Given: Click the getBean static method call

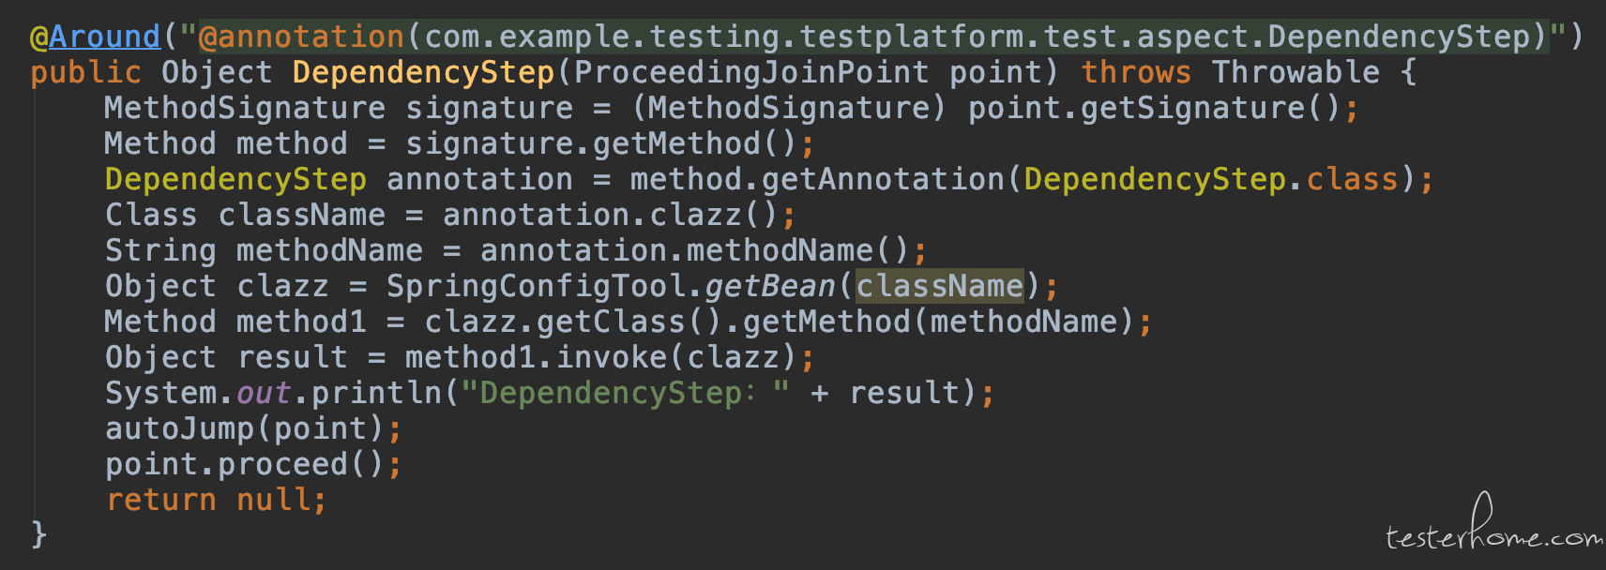Looking at the screenshot, I should pyautogui.click(x=770, y=286).
